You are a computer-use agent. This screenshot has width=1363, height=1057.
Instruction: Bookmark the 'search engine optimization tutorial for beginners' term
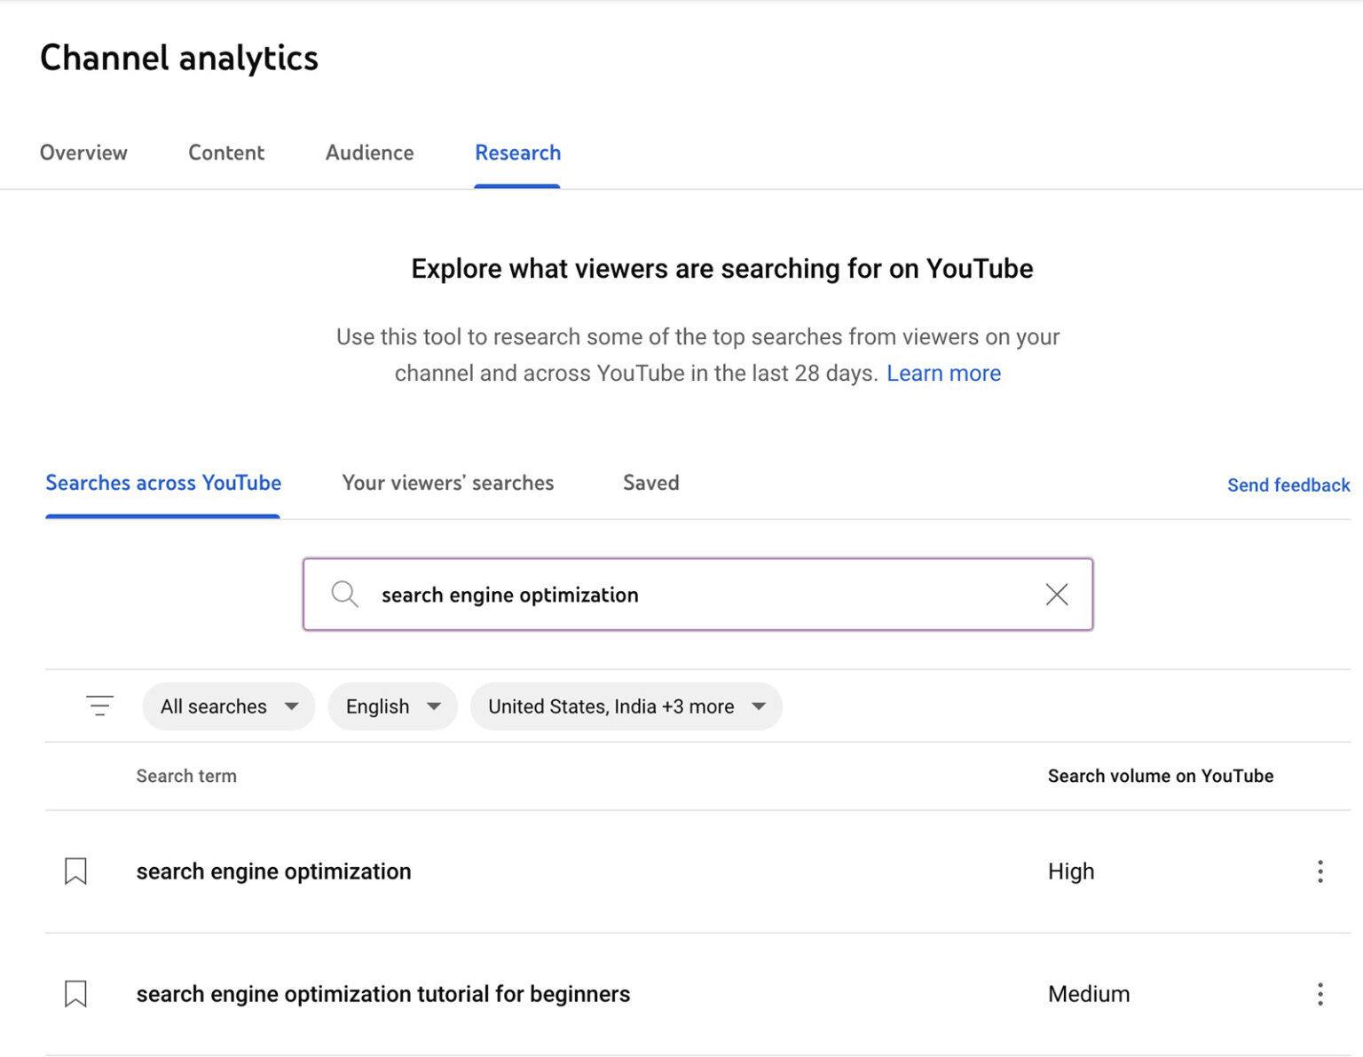75,994
